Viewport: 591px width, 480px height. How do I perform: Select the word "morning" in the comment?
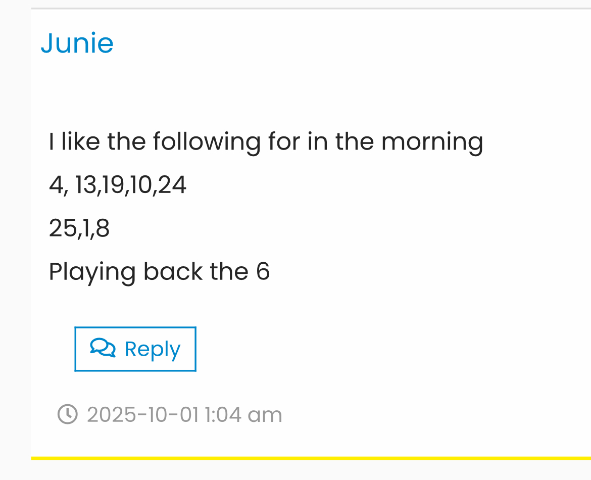[432, 141]
